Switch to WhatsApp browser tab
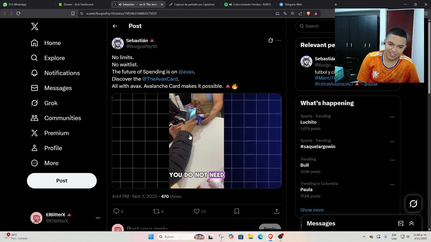Image resolution: width=431 pixels, height=242 pixels. point(27,4)
